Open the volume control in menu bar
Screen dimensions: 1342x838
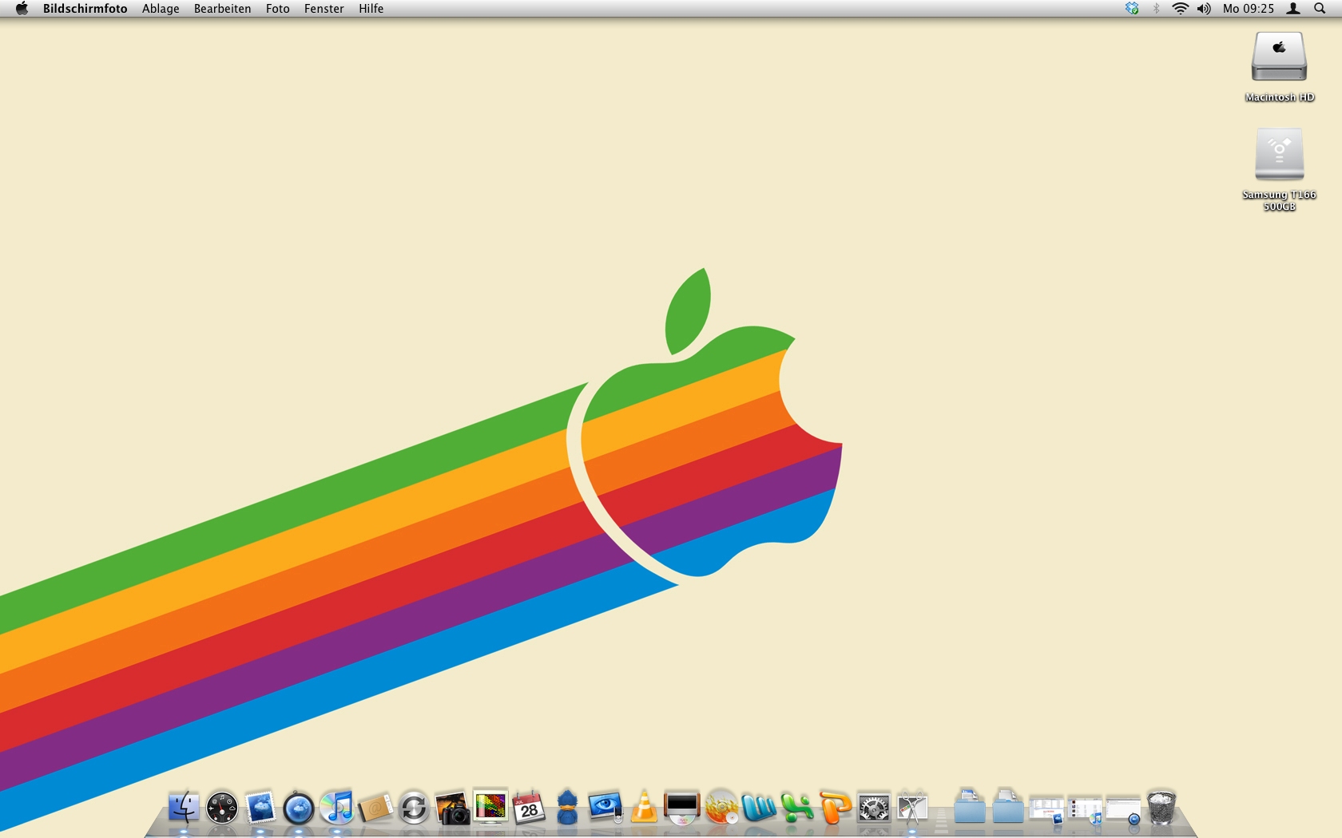click(1204, 9)
